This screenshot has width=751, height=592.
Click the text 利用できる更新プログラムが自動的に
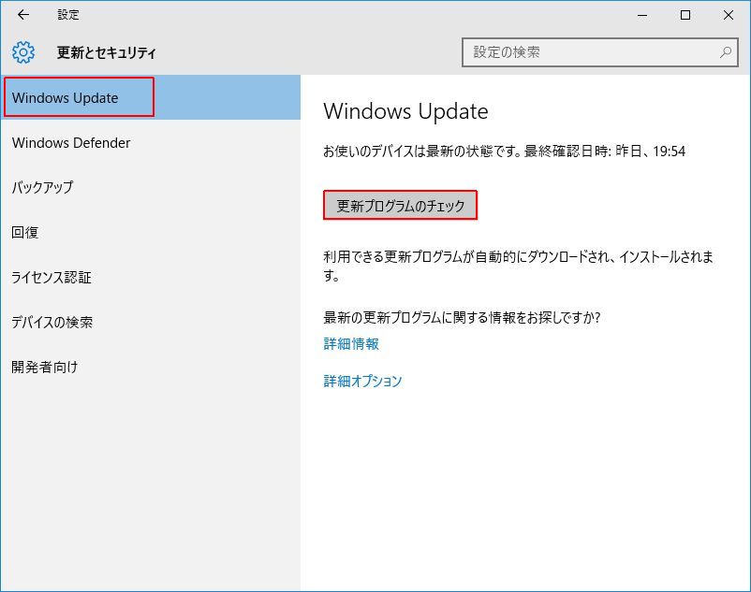click(425, 257)
